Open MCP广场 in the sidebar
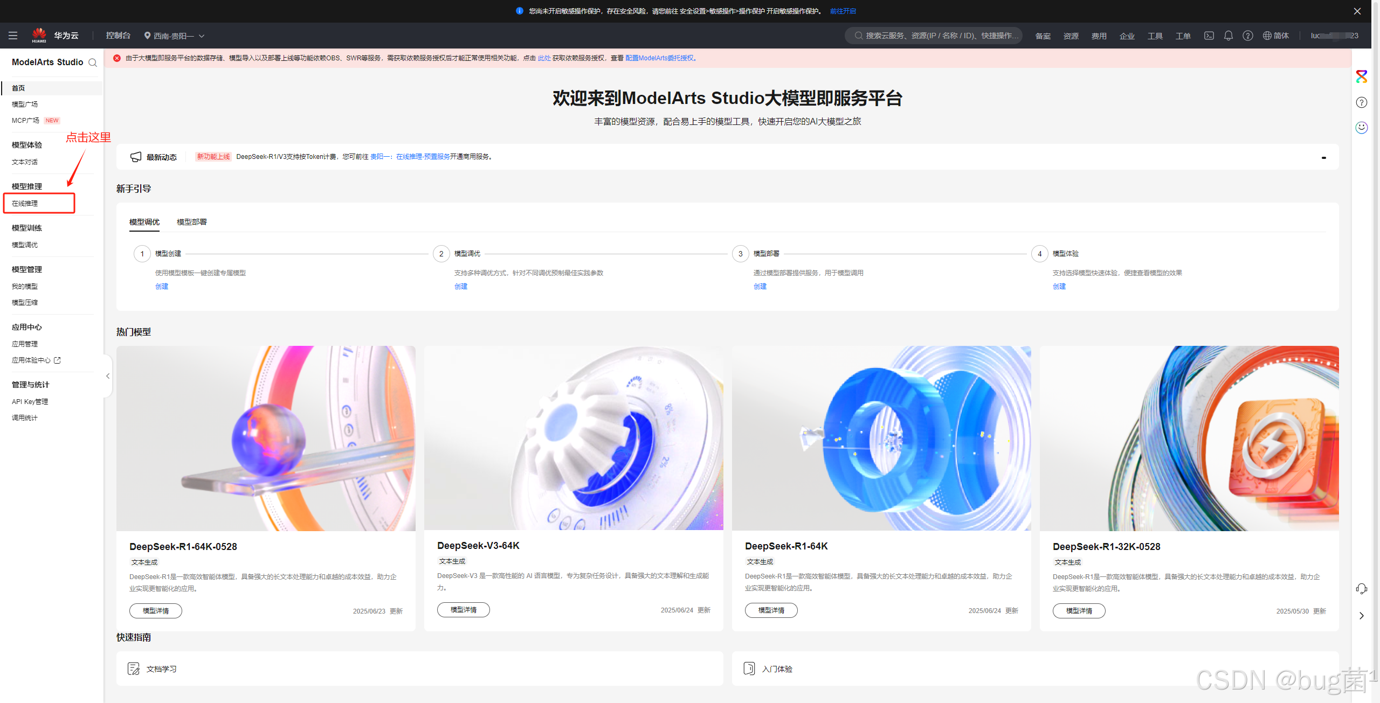This screenshot has height=703, width=1380. click(x=26, y=120)
